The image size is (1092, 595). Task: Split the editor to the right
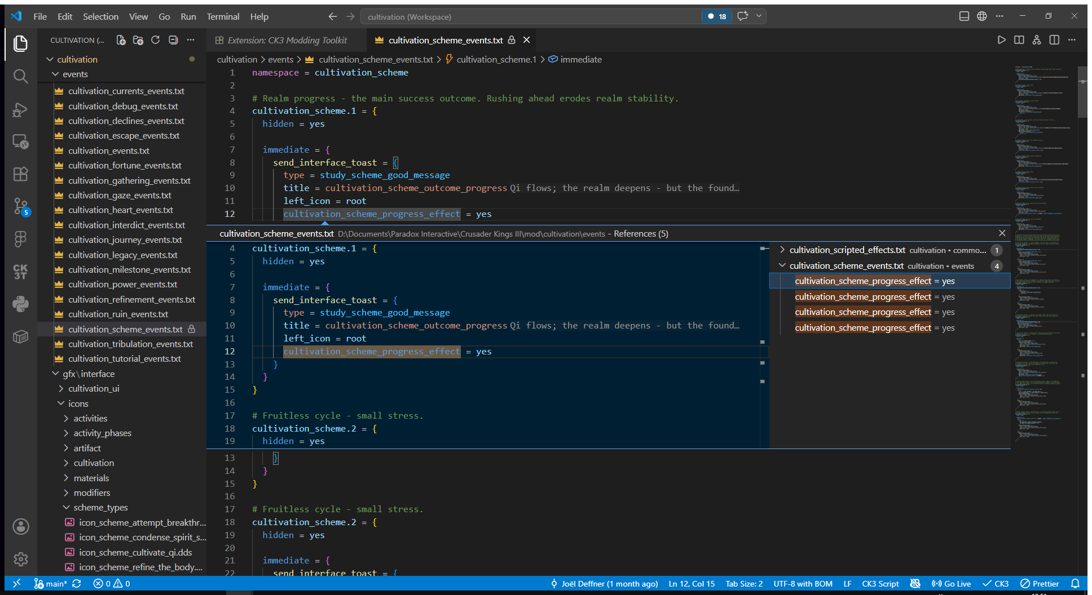point(1054,40)
